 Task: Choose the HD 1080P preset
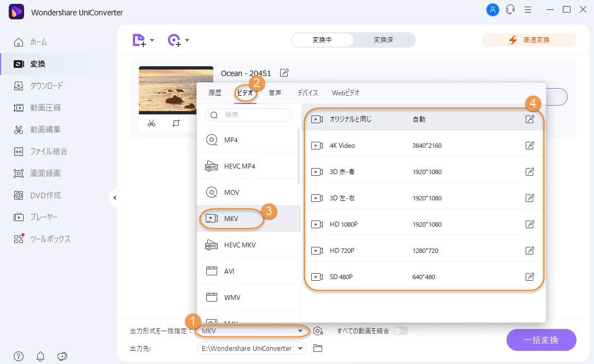pos(424,224)
